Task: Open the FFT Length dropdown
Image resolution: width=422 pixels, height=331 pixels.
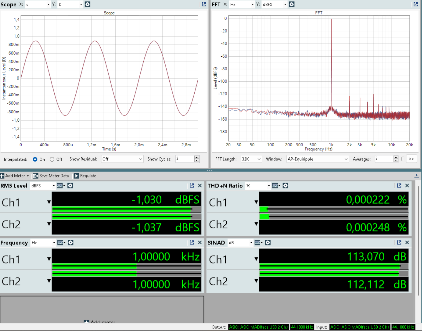Action: point(251,159)
